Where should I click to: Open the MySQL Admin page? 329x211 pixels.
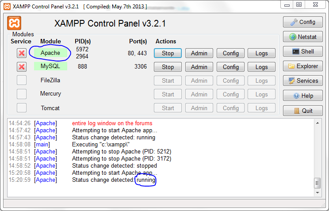point(199,67)
